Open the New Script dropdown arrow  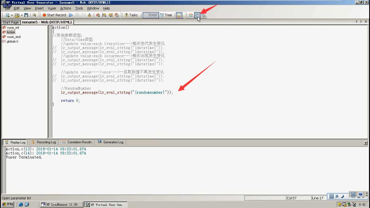tap(12, 15)
